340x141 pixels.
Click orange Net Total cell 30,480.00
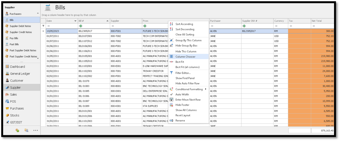(322, 86)
